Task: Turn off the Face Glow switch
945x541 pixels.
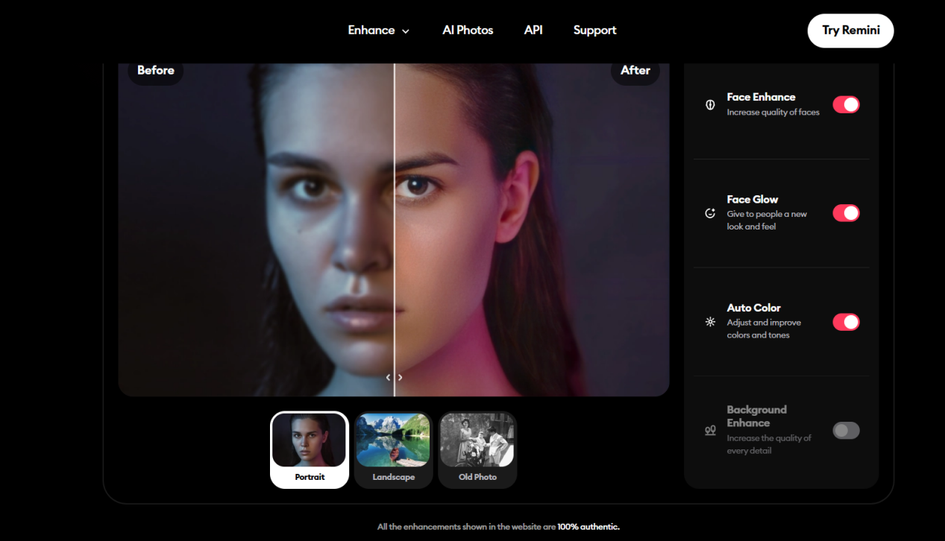Action: (x=846, y=213)
